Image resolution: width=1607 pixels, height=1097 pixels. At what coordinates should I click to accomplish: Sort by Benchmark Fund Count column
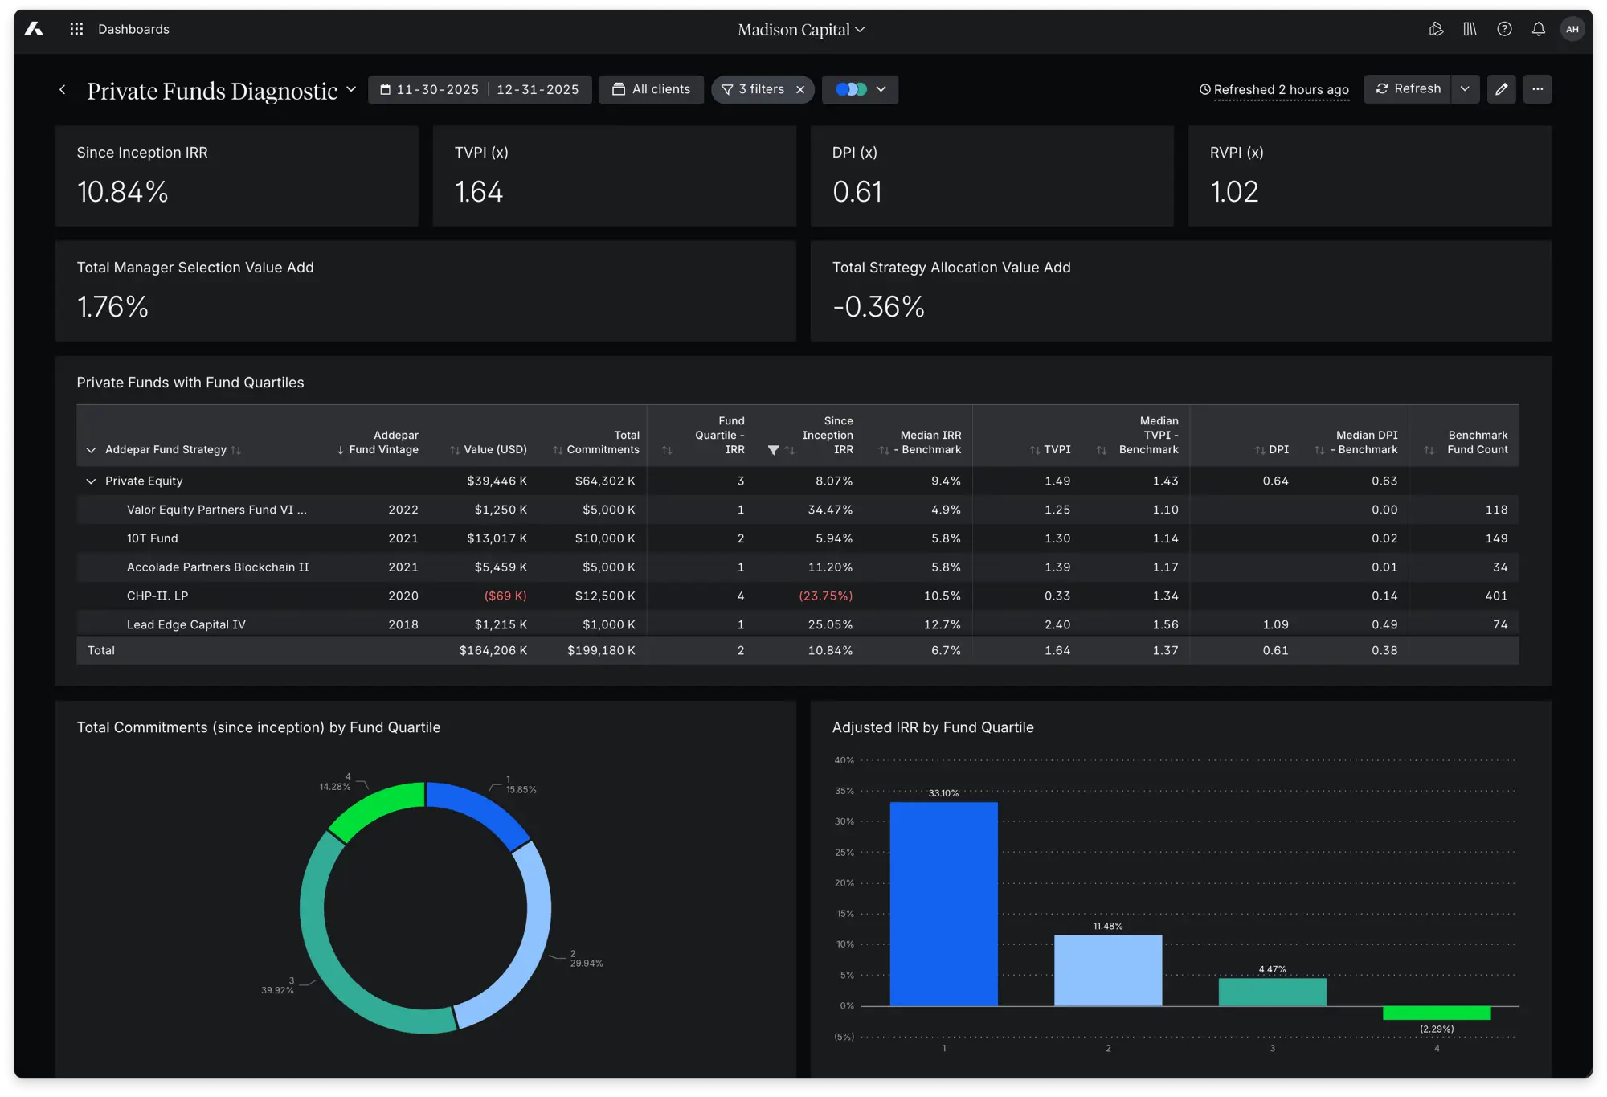click(x=1429, y=450)
